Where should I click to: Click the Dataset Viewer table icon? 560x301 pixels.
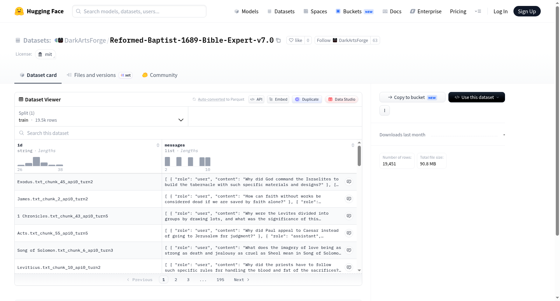(21, 100)
